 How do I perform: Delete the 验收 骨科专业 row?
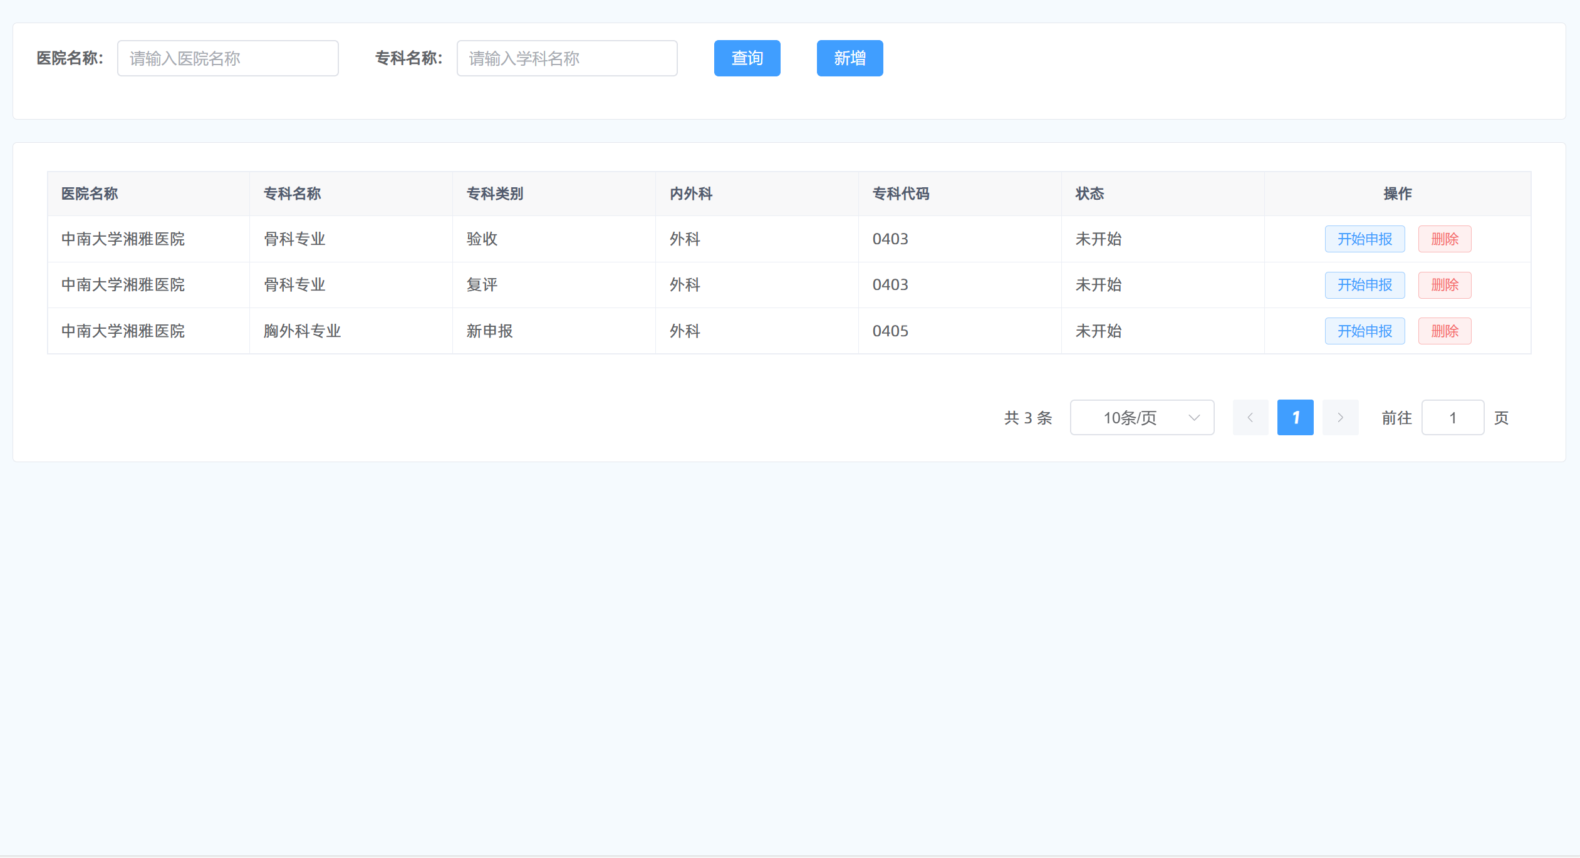pyautogui.click(x=1444, y=239)
